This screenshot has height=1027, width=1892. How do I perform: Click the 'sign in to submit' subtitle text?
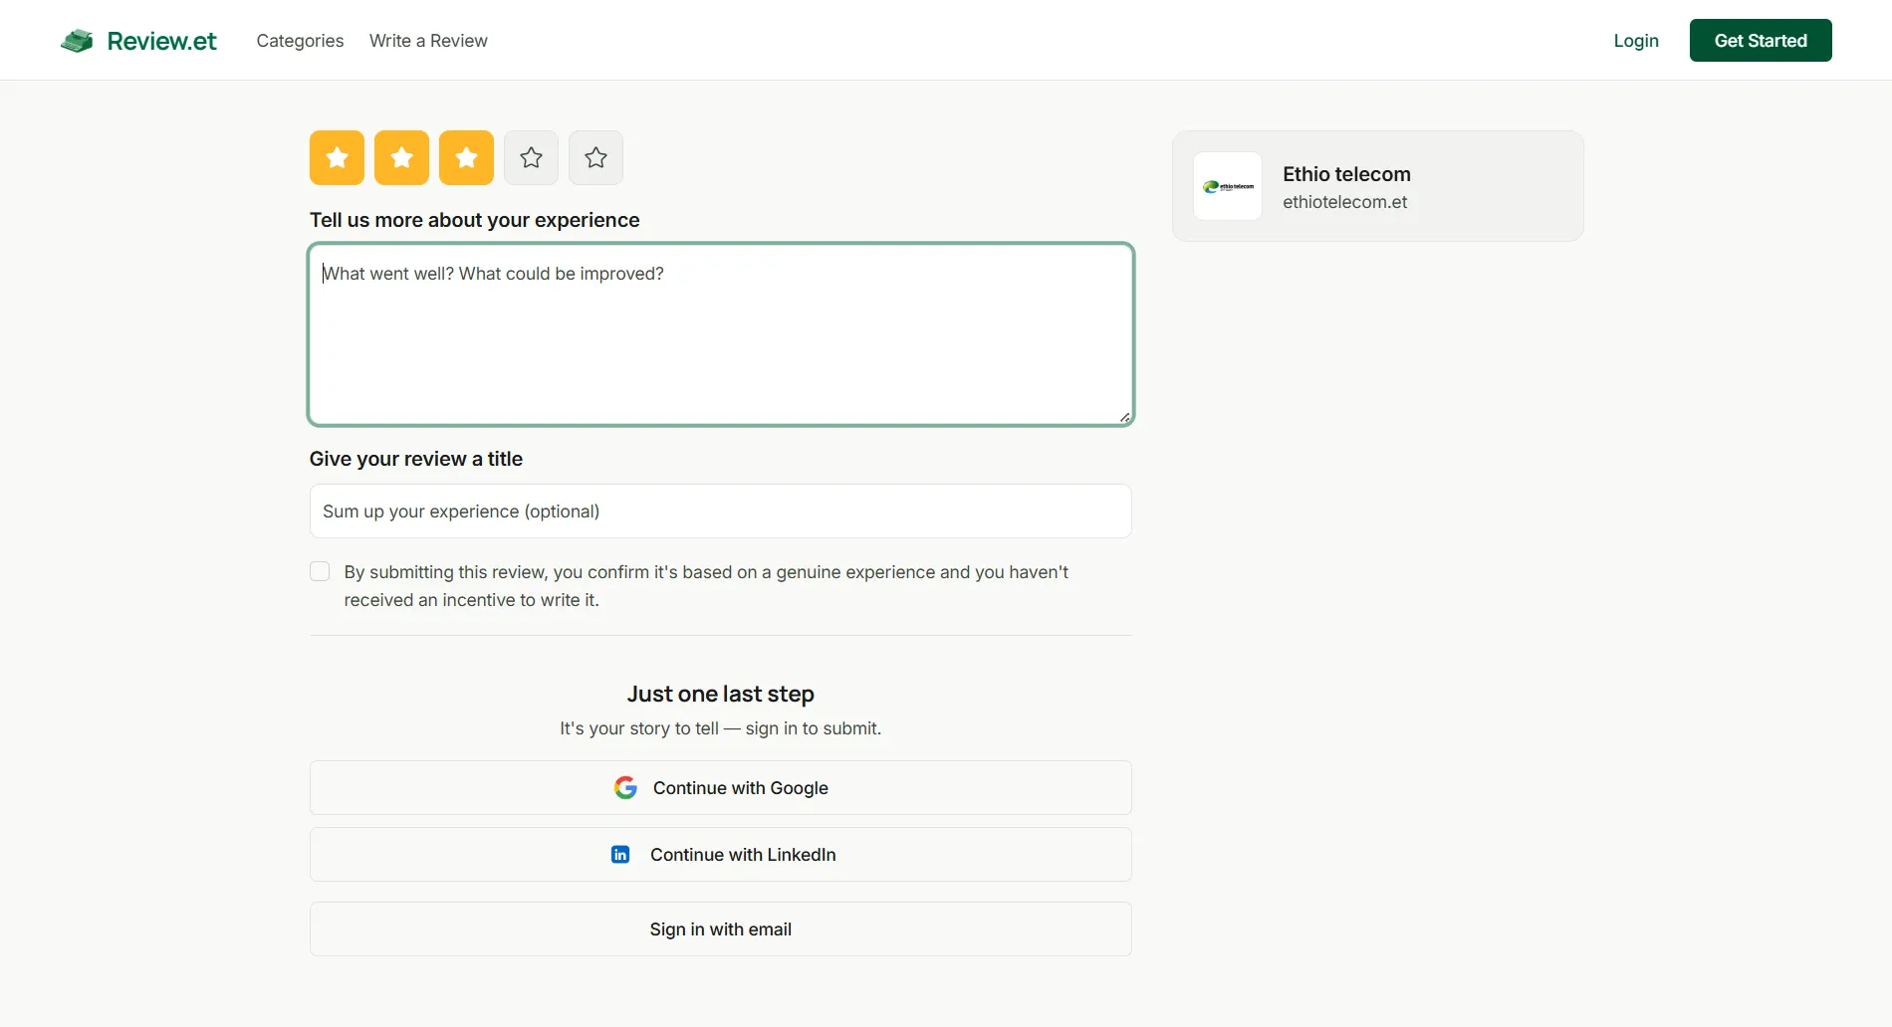click(721, 728)
